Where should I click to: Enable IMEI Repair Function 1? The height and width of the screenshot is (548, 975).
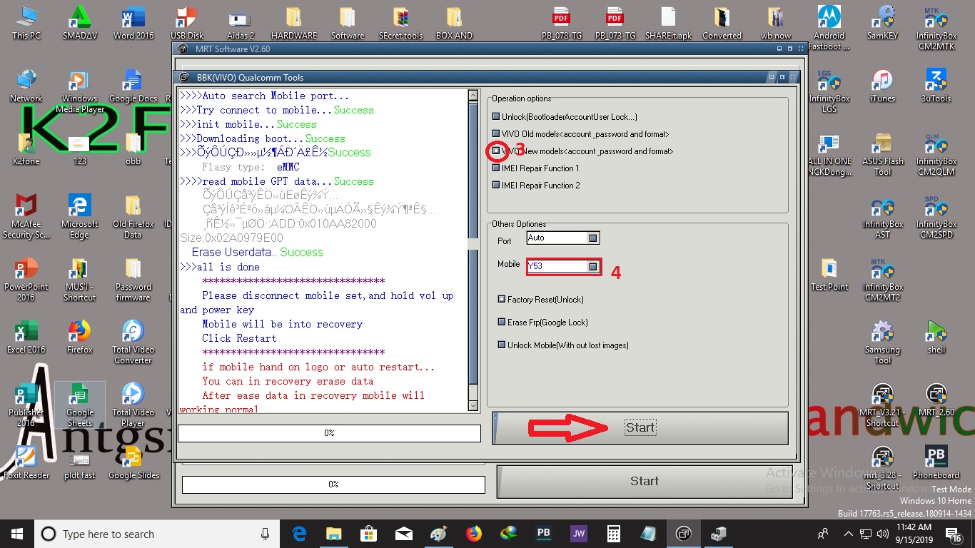[x=496, y=168]
